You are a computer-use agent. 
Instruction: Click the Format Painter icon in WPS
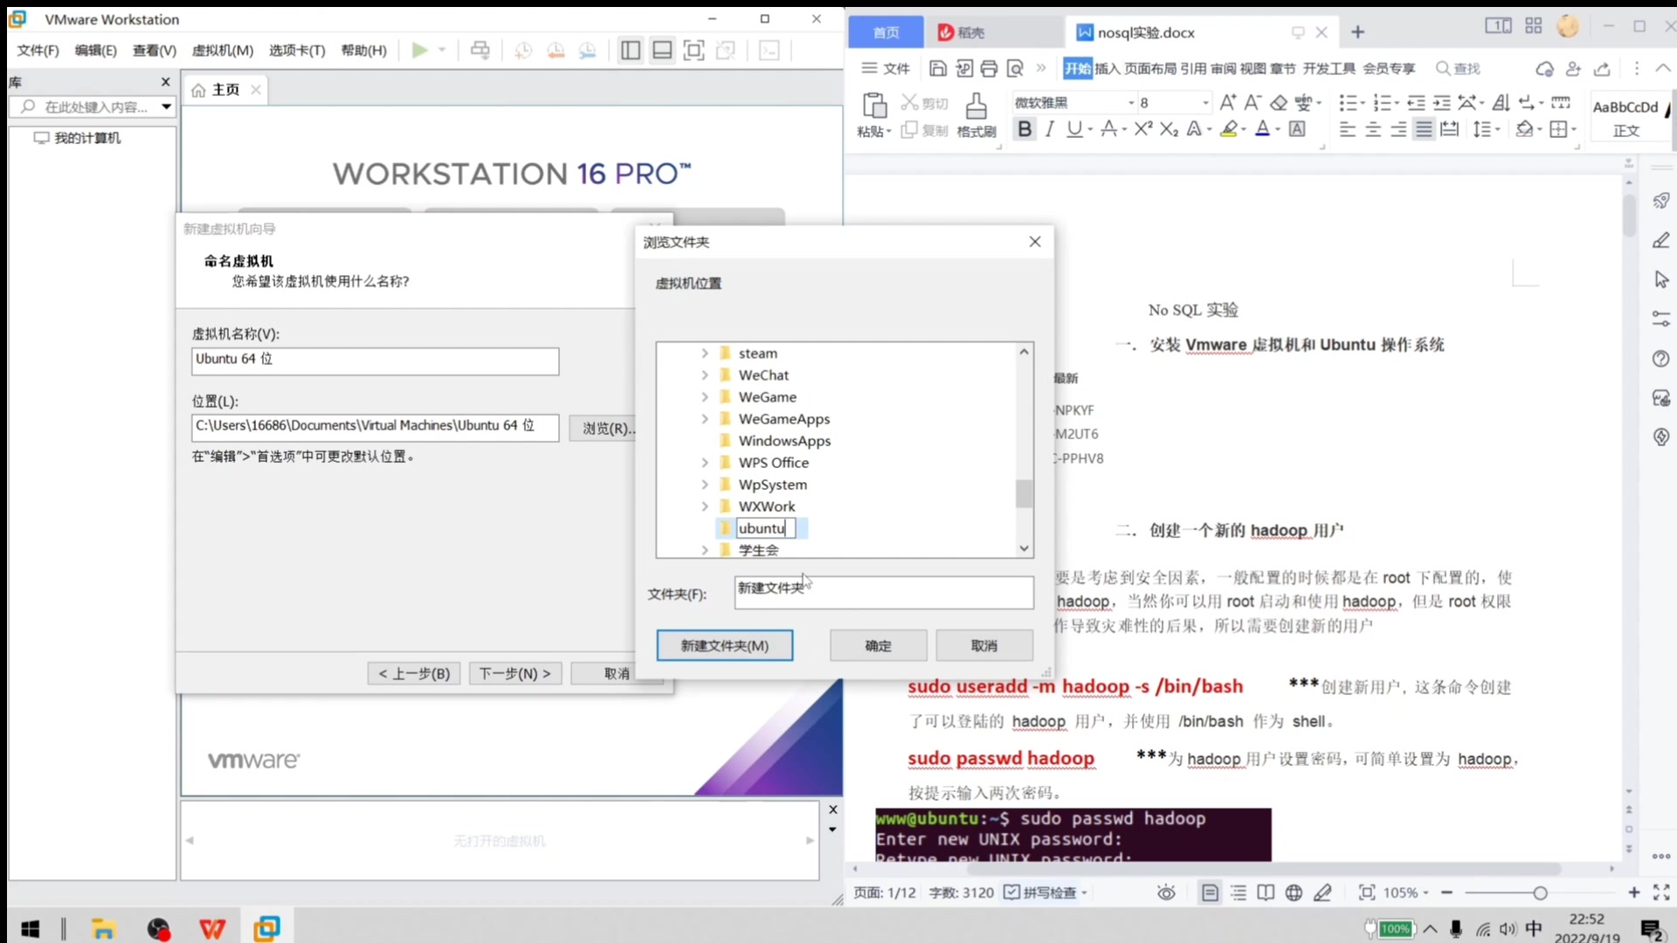tap(976, 107)
